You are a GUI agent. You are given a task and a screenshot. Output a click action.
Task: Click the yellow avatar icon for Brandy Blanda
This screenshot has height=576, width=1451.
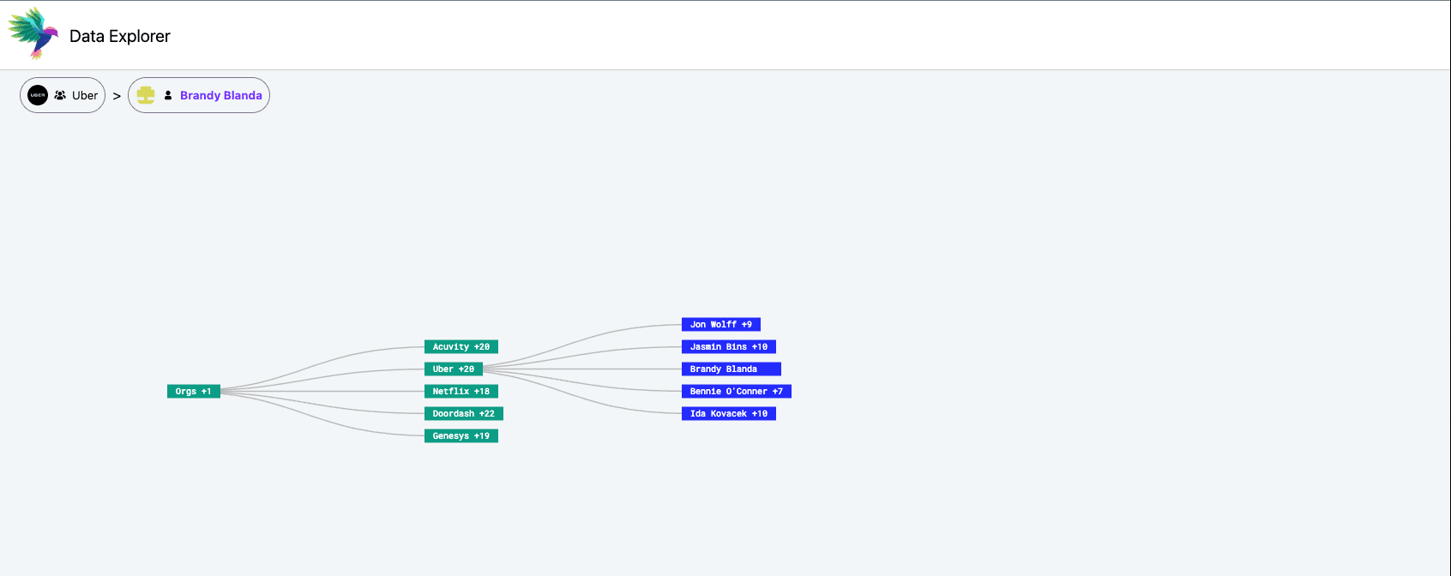[x=146, y=95]
